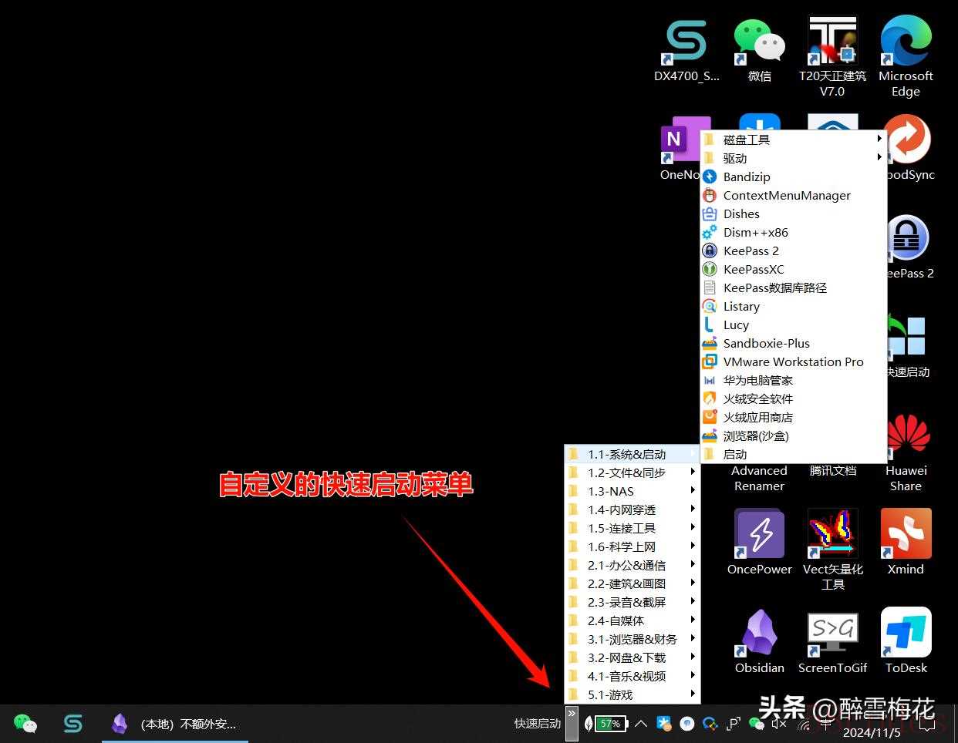958x743 pixels.
Task: Launch OncePower from the desktop
Action: pyautogui.click(x=760, y=542)
